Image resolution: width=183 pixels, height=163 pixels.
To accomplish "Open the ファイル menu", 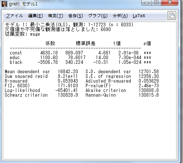I will coord(14,16).
